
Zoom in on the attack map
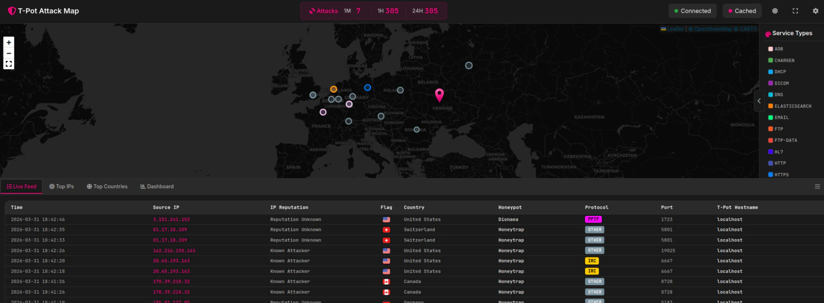point(9,43)
